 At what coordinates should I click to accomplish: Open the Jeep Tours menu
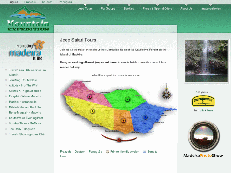pyautogui.click(x=85, y=9)
